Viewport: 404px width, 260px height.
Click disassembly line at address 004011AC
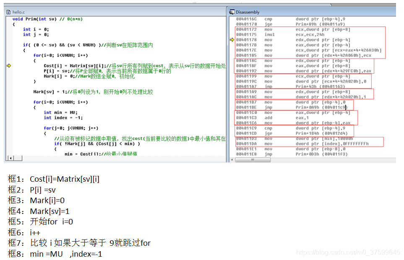(301, 97)
